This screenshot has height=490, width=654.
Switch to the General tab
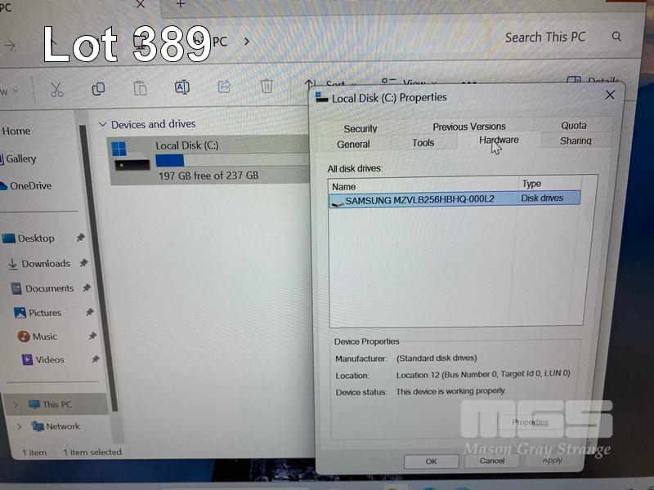coord(353,145)
